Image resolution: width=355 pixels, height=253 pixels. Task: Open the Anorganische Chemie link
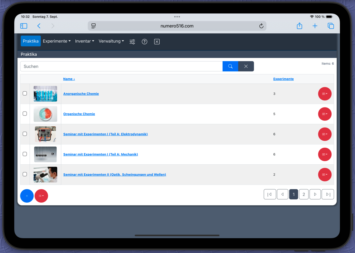pyautogui.click(x=81, y=94)
